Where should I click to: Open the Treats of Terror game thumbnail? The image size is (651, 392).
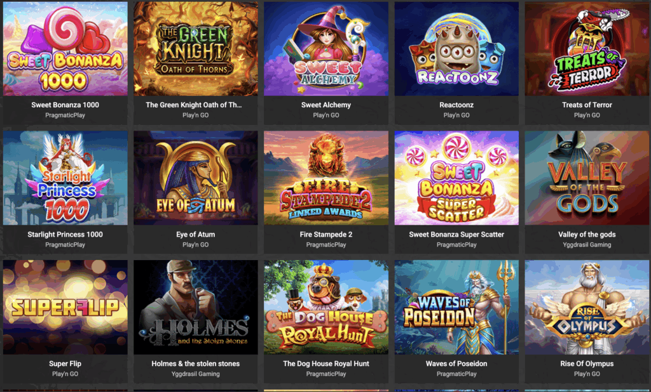pyautogui.click(x=587, y=48)
